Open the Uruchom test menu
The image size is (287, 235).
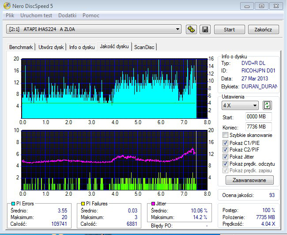(36, 15)
